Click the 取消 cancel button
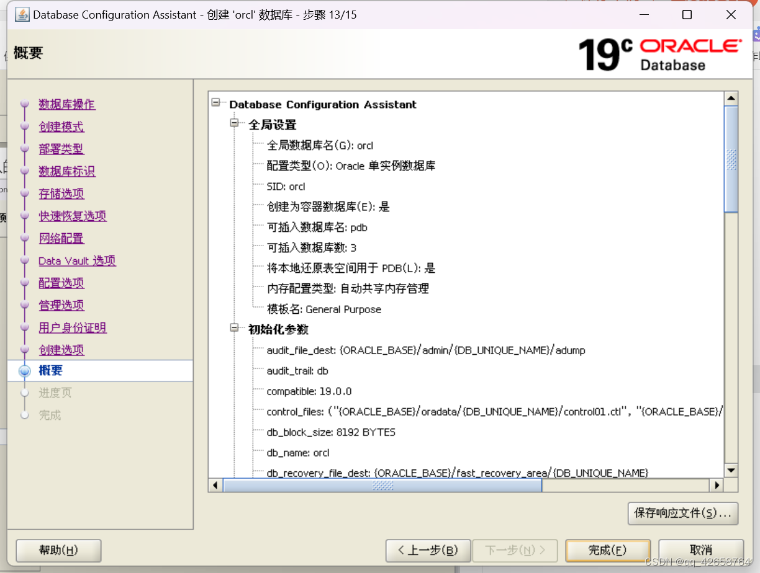760x573 pixels. pos(701,550)
